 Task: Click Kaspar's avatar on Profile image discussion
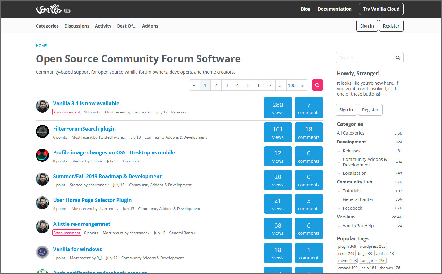(x=42, y=155)
